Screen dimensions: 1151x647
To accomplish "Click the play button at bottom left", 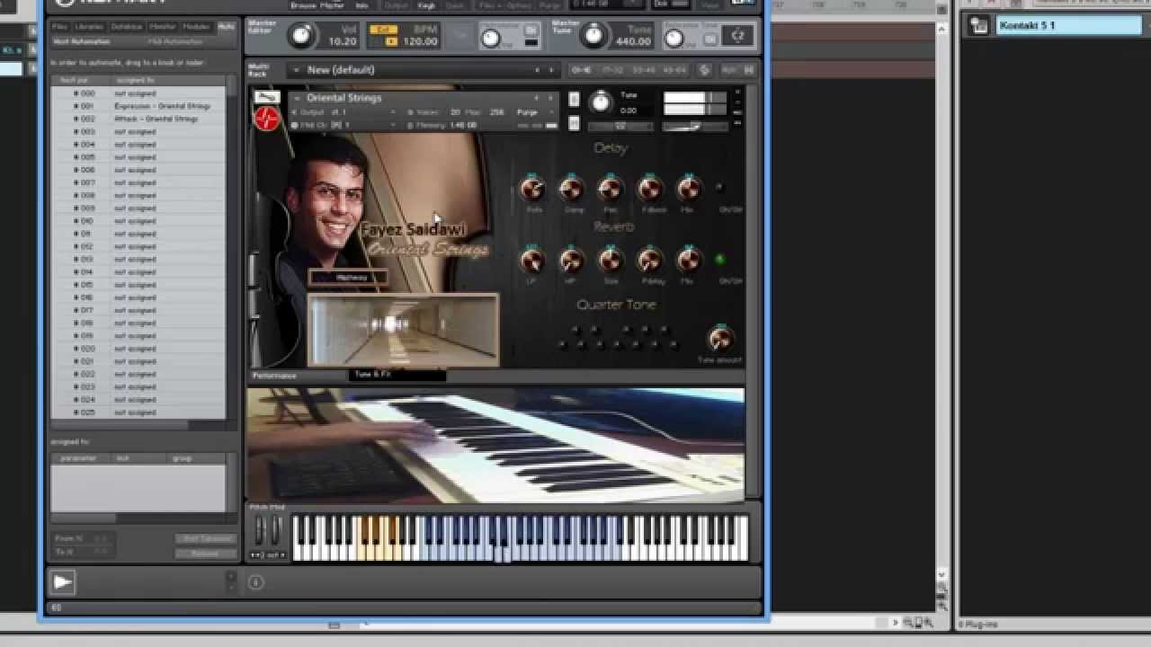I will [x=62, y=582].
